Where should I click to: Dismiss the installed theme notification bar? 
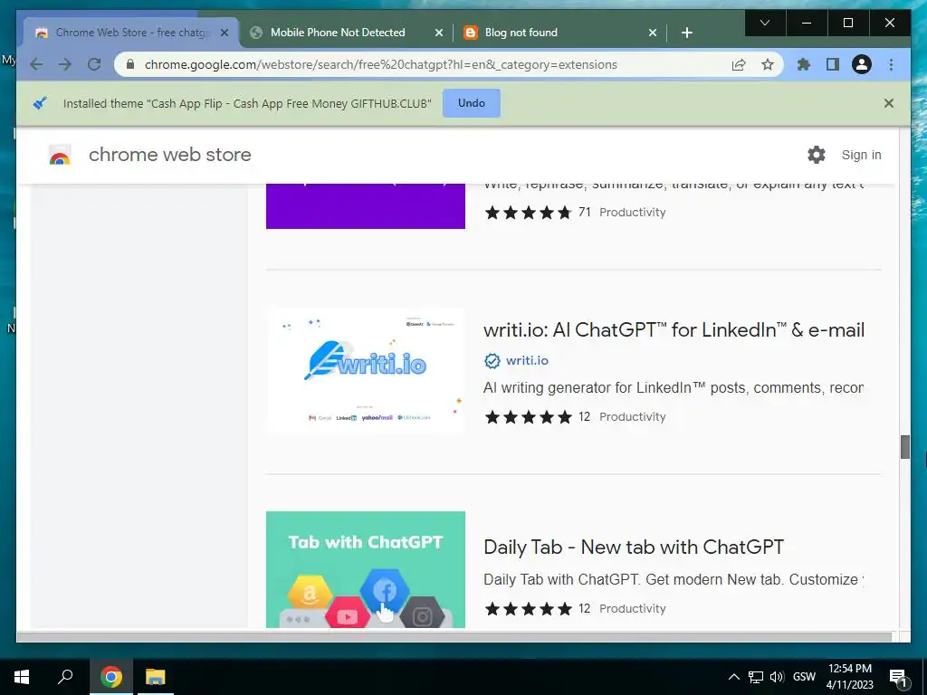point(889,103)
